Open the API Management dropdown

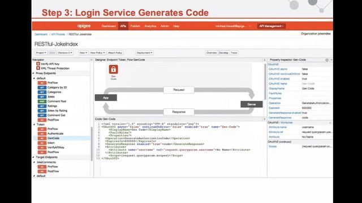[x=271, y=26]
